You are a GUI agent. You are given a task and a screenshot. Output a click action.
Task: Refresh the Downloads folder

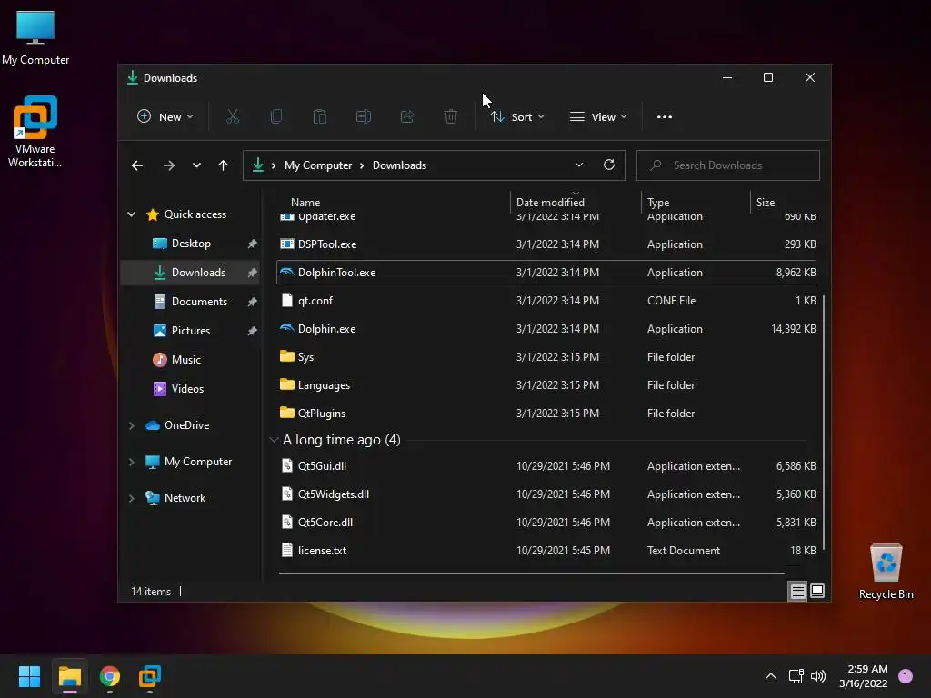(x=609, y=165)
